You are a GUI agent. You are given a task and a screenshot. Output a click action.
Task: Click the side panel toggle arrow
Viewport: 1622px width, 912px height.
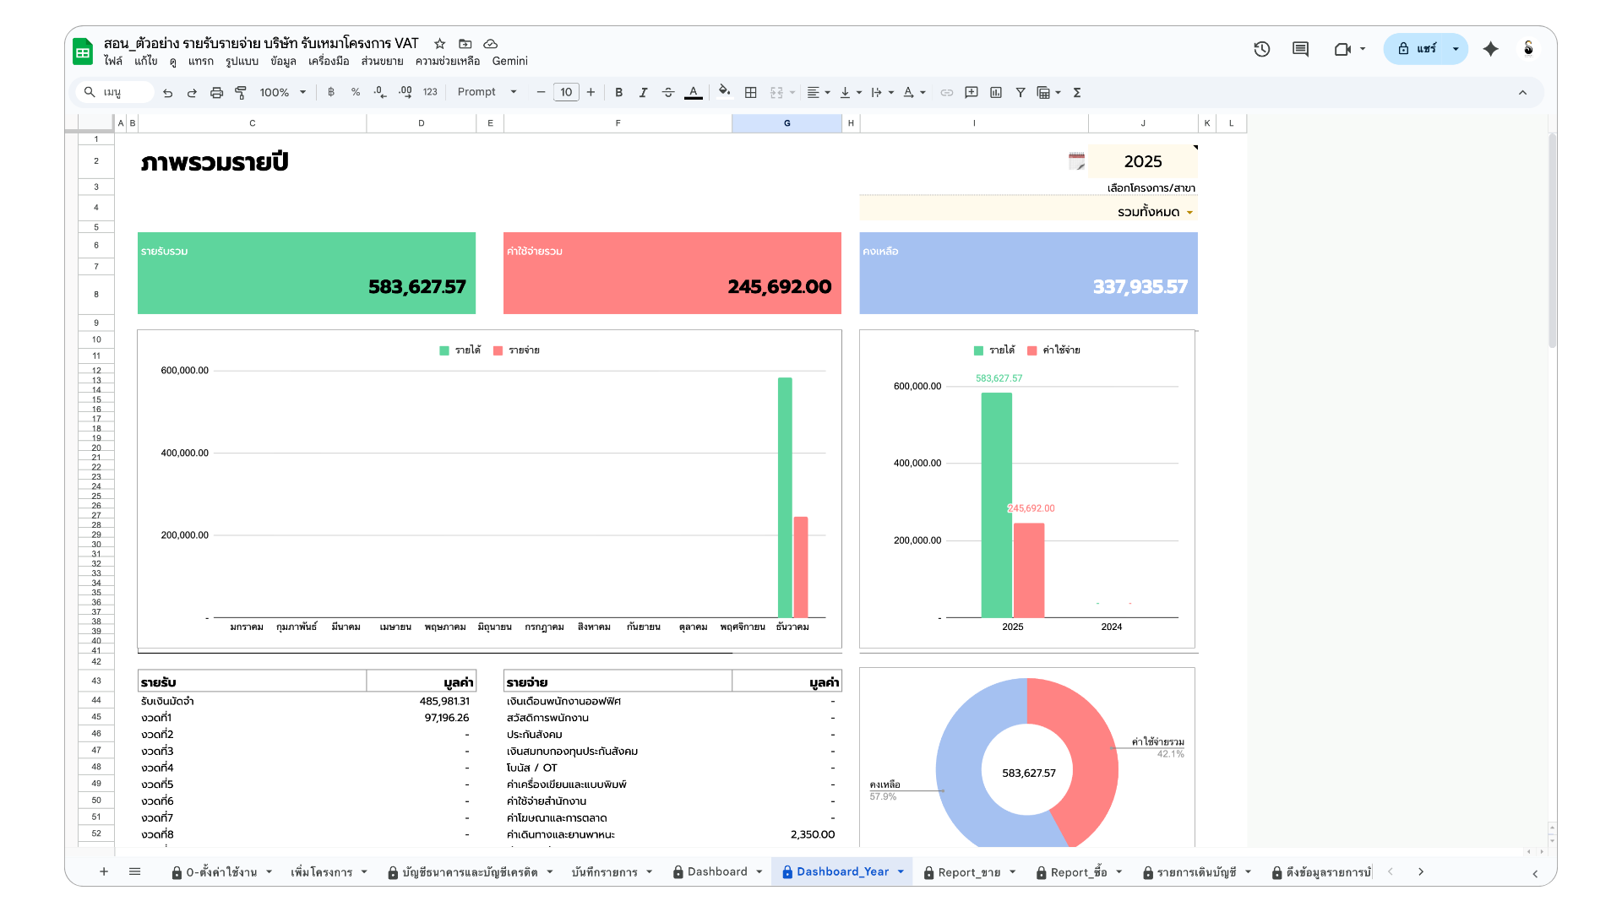pos(1534,875)
